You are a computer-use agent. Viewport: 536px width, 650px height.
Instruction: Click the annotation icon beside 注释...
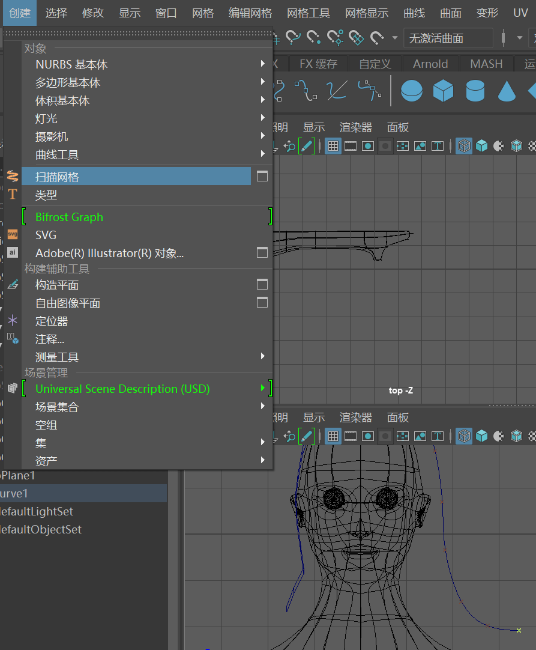(x=13, y=338)
